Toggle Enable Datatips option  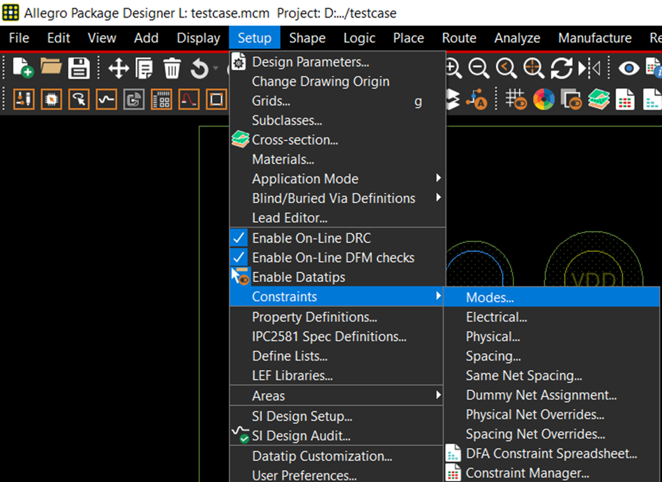click(x=298, y=277)
